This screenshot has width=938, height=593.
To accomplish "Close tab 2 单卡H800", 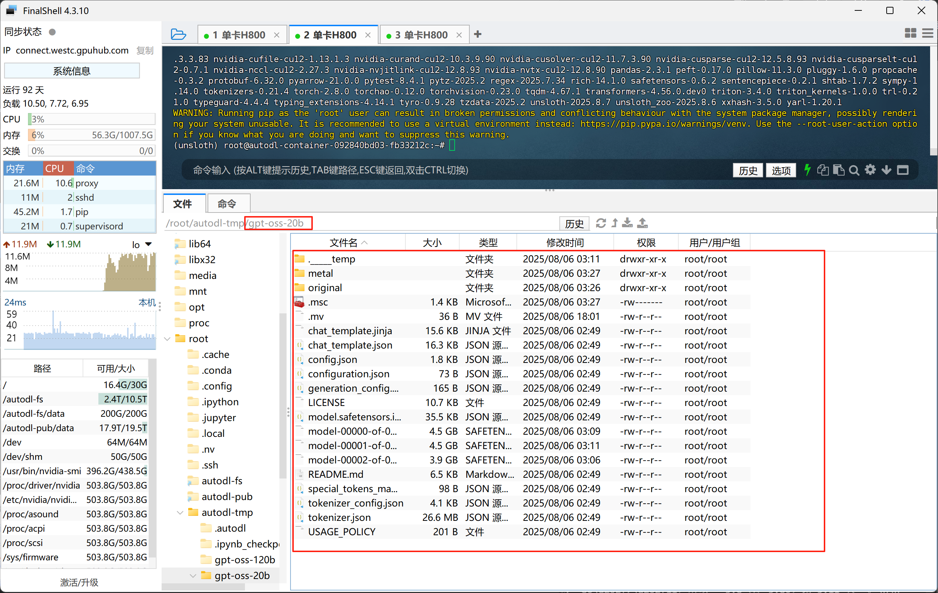I will tap(368, 35).
